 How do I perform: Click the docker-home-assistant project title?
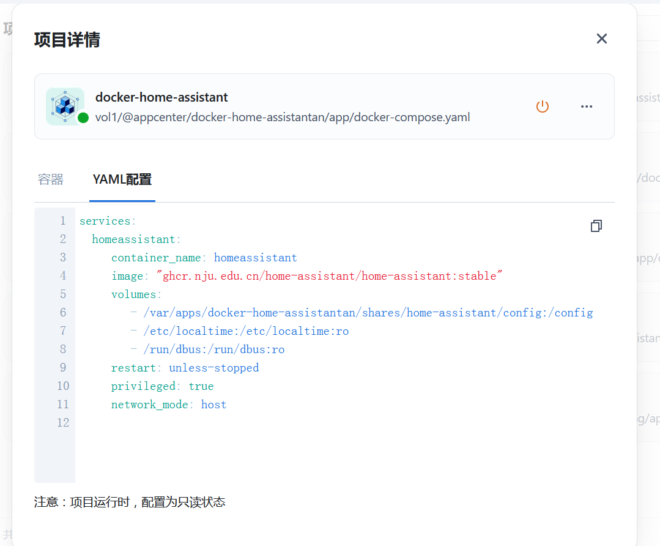pos(161,97)
